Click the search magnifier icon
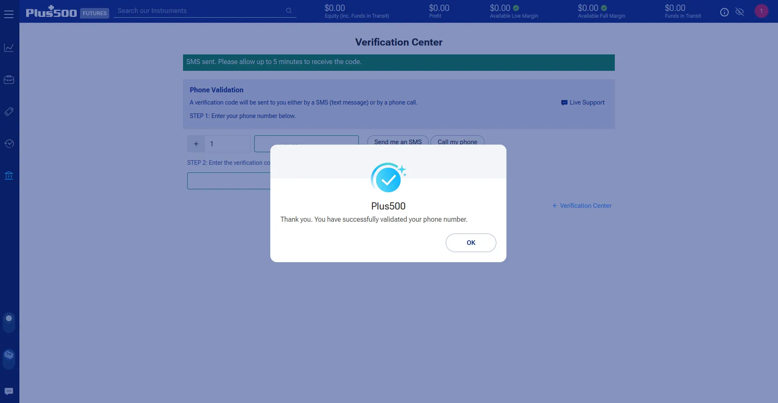This screenshot has height=403, width=778. (289, 11)
